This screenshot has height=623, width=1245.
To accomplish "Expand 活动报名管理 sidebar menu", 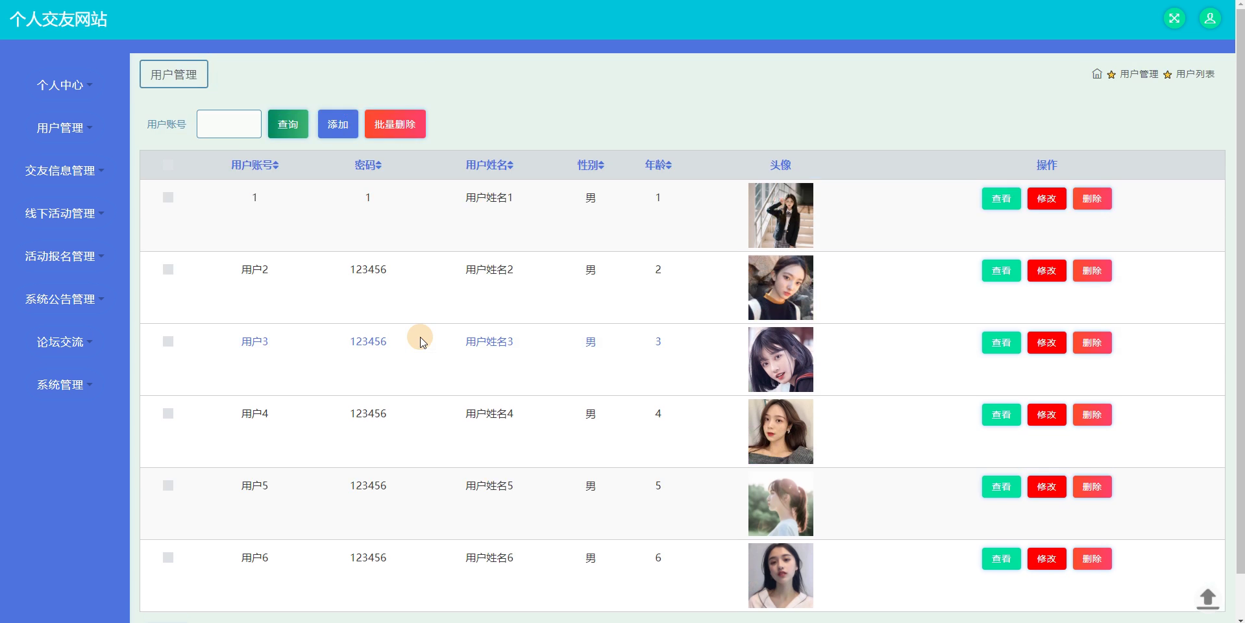I will [64, 256].
